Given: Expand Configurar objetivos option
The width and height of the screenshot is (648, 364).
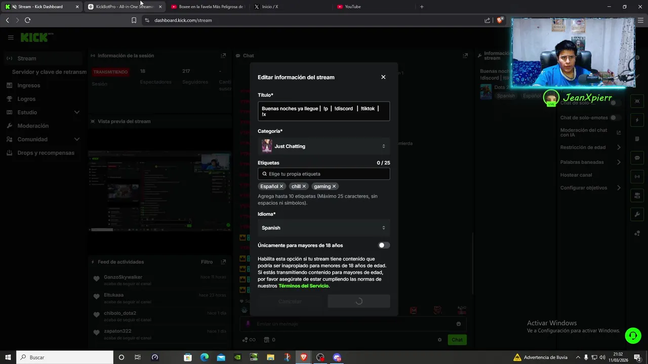Looking at the screenshot, I should point(590,188).
